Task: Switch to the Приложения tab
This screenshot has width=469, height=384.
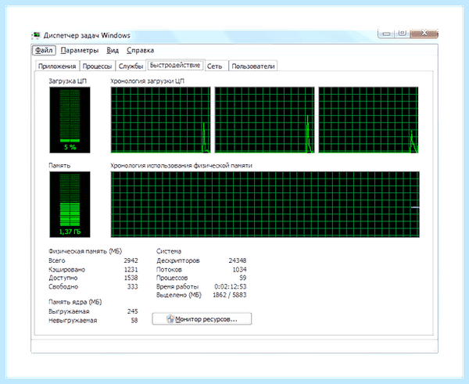Action: (x=57, y=66)
